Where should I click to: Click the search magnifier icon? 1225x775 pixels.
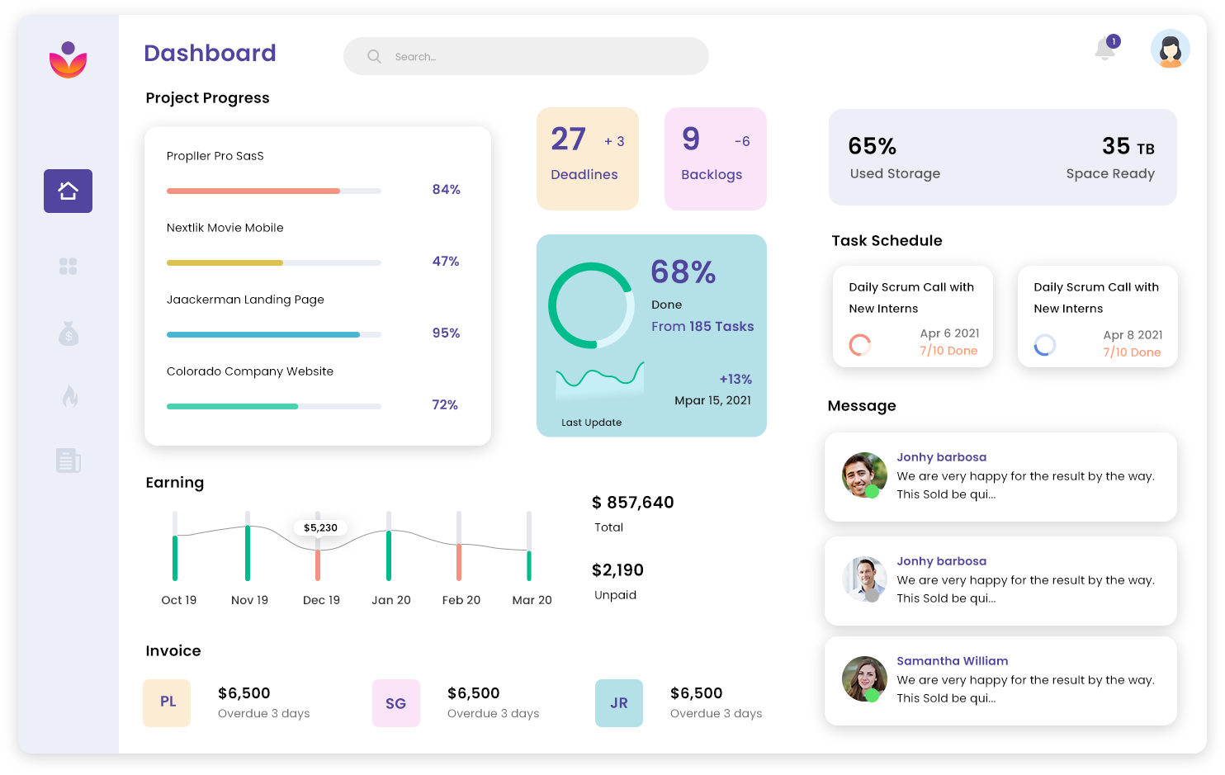374,56
